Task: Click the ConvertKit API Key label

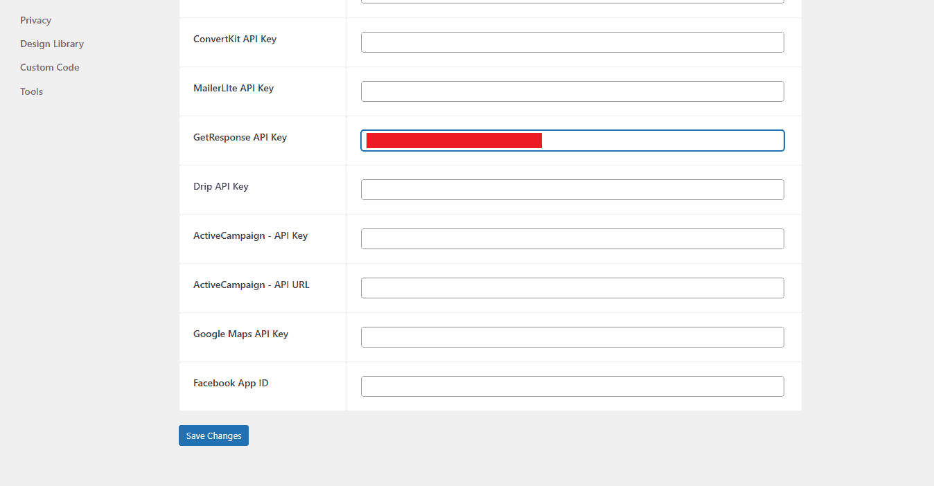Action: [235, 39]
